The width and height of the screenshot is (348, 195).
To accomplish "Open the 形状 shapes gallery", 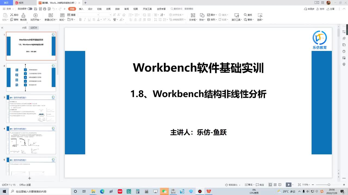I will coord(202,17).
